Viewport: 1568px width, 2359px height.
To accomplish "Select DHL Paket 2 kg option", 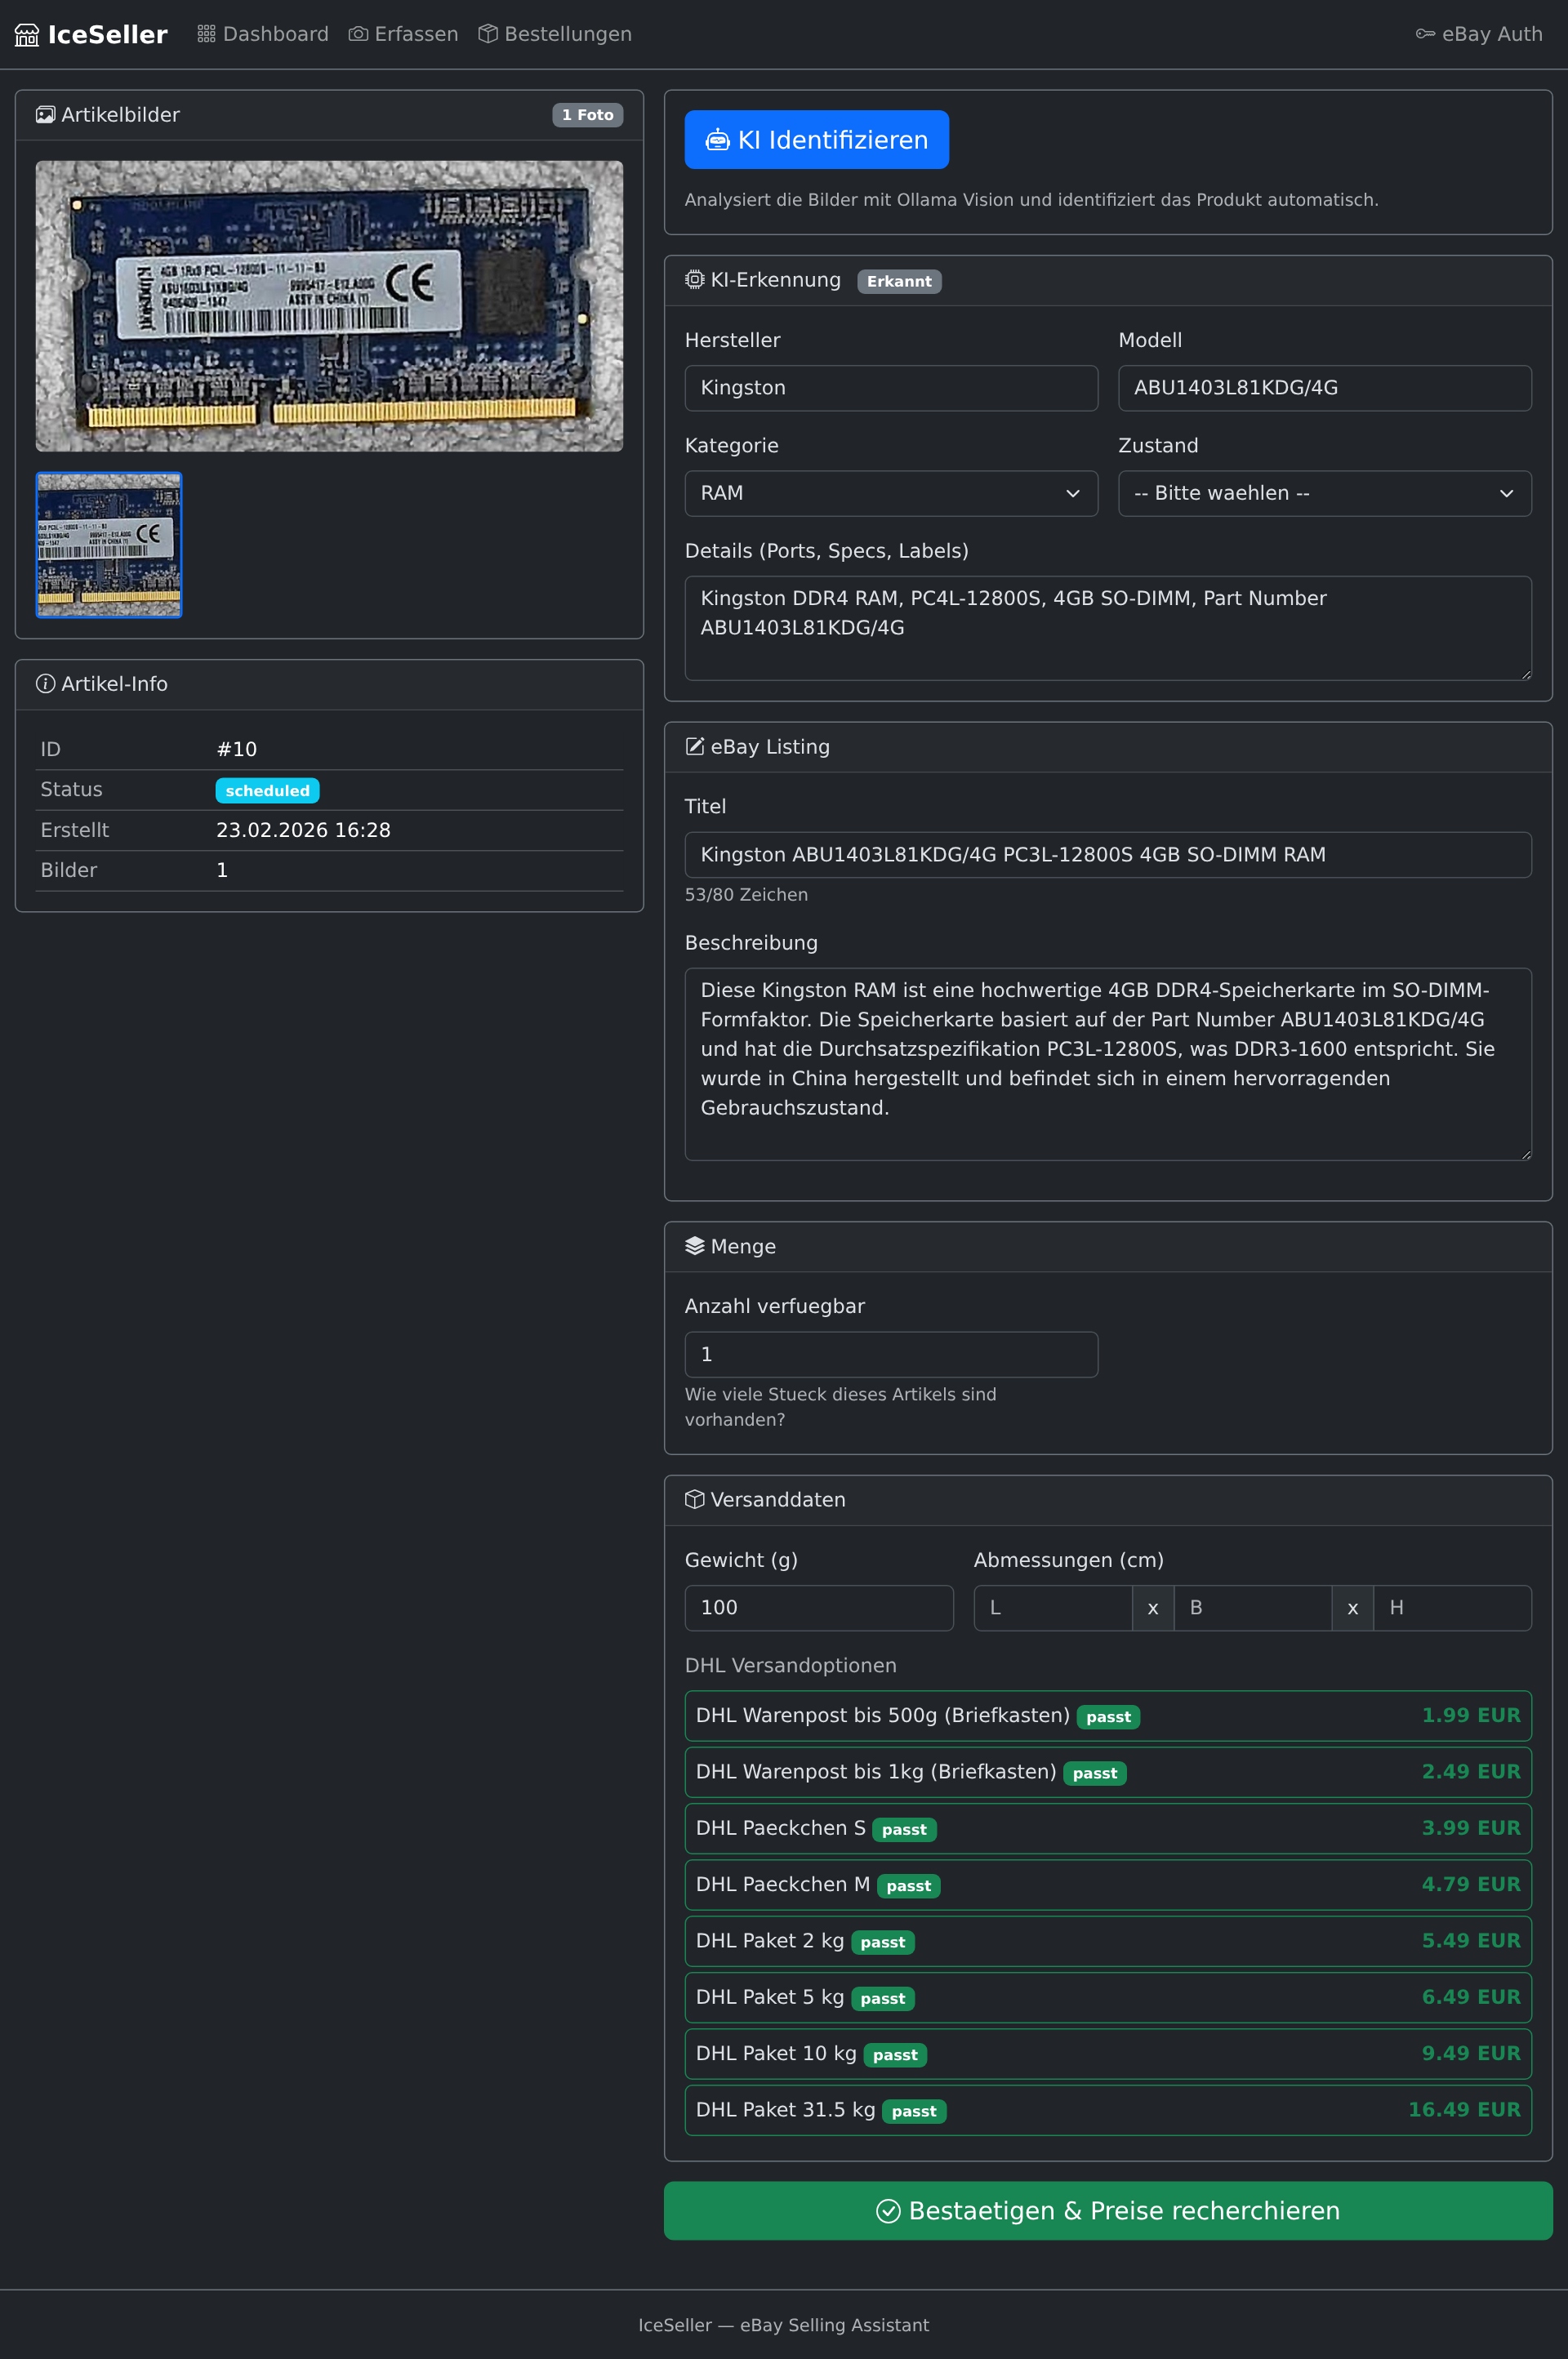I will point(1108,1940).
